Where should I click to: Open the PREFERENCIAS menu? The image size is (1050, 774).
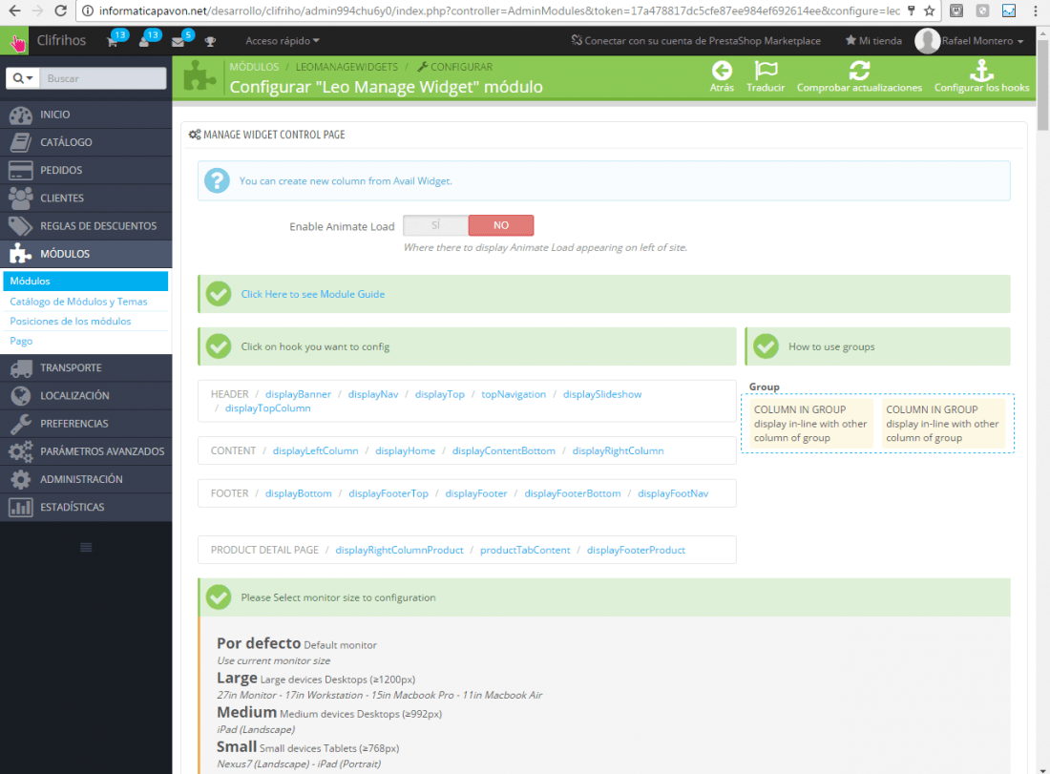(86, 424)
